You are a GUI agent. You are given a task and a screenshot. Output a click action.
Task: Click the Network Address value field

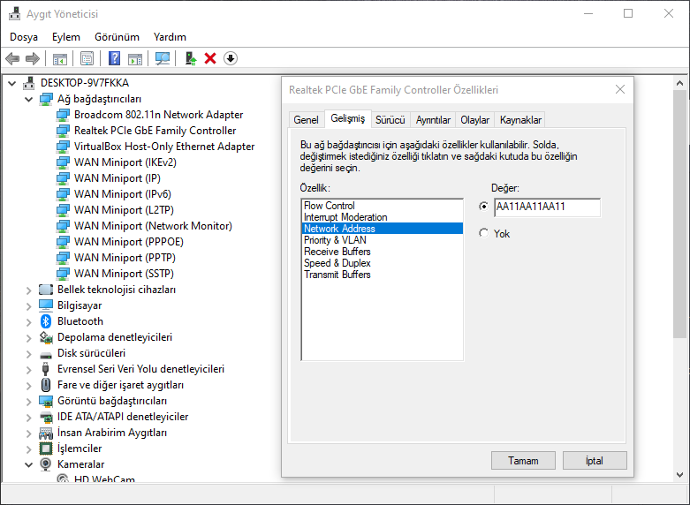pyautogui.click(x=548, y=207)
